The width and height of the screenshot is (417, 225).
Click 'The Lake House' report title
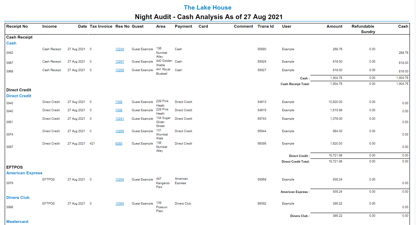pos(208,8)
